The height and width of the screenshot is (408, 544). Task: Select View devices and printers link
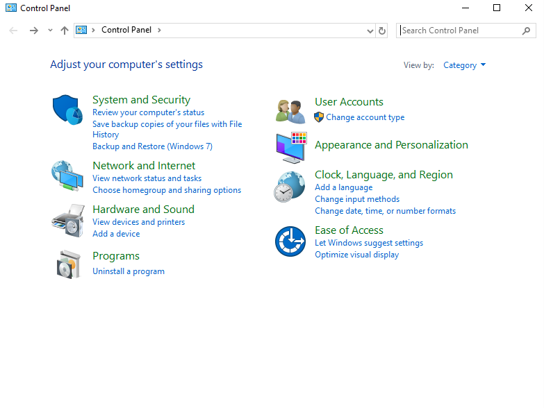[x=138, y=222]
